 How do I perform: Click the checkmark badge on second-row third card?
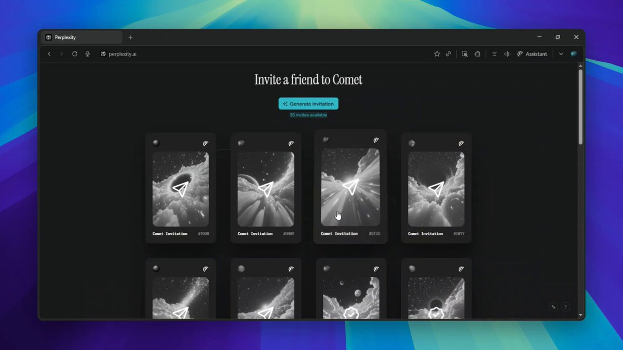pos(351,313)
